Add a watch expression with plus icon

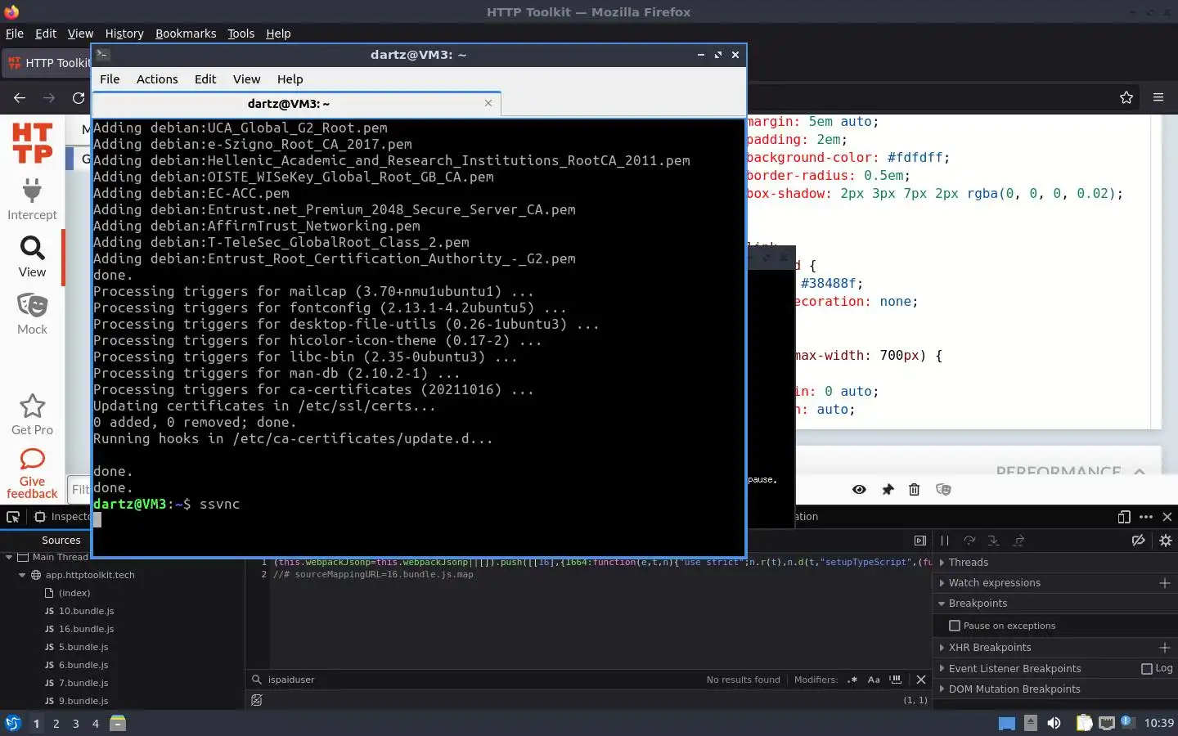(x=1165, y=583)
